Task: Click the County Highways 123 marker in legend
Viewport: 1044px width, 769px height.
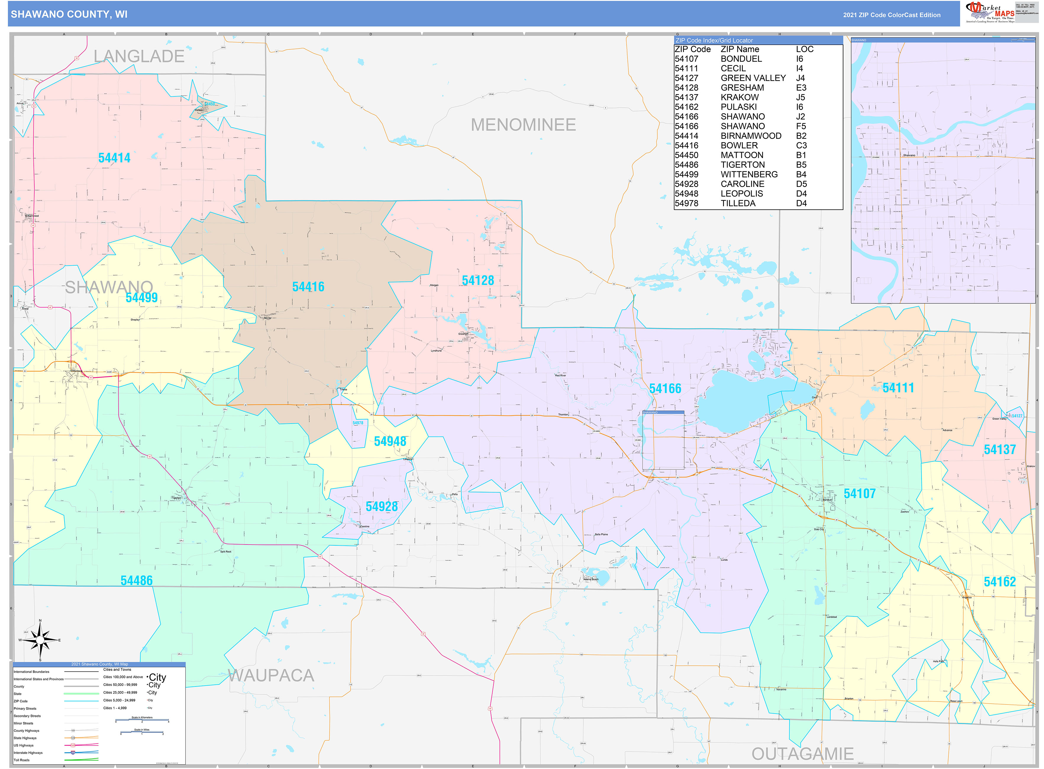Action: pyautogui.click(x=73, y=731)
